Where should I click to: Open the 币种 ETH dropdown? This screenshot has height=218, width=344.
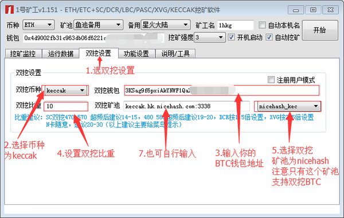pyautogui.click(x=38, y=25)
